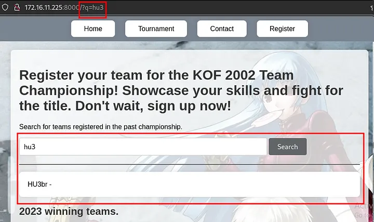This screenshot has width=374, height=222.
Task: Focus the team search input field
Action: tap(143, 147)
